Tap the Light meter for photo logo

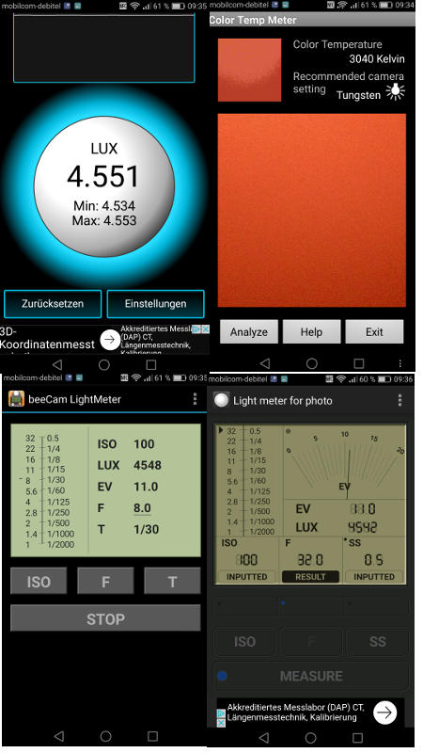[221, 400]
